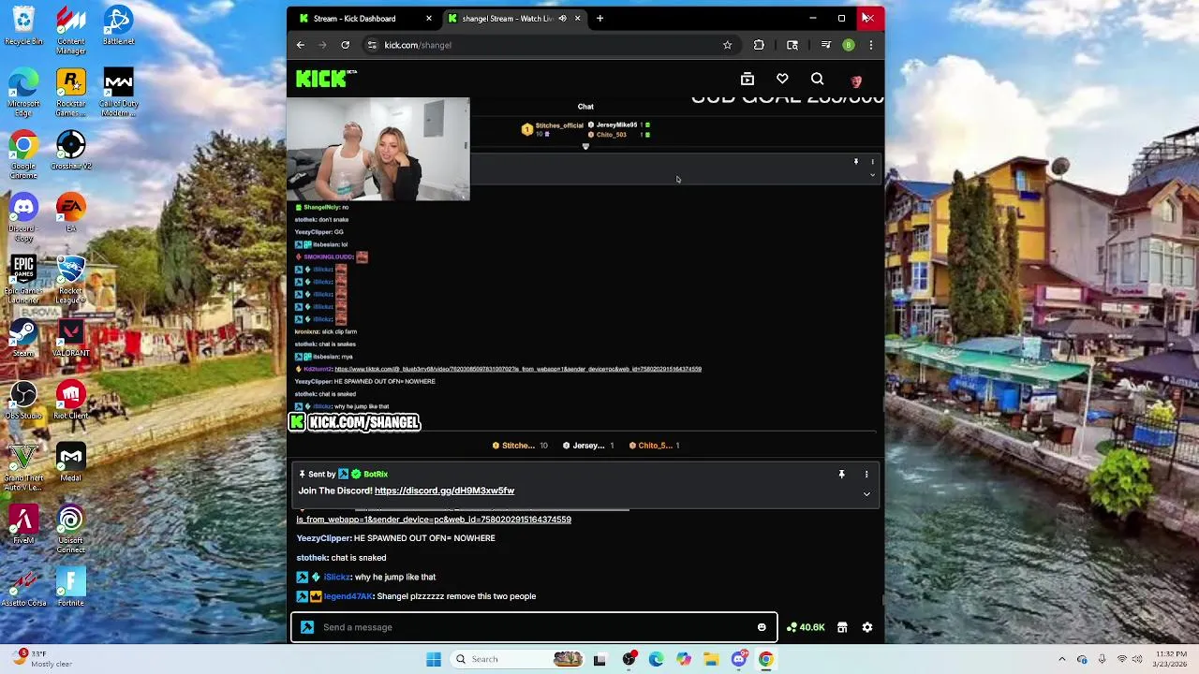Open the three-dot menu on pinned message
1199x674 pixels.
(x=866, y=475)
